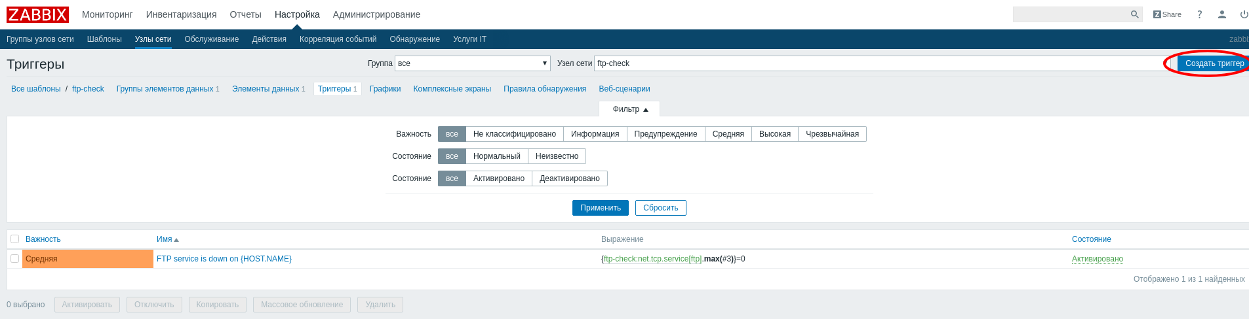Image resolution: width=1249 pixels, height=319 pixels.
Task: Open the help question mark icon
Action: [1199, 14]
